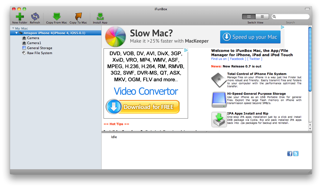Screen dimensions: 322x188
Task: Click the Idle status text
Action: (x=114, y=137)
